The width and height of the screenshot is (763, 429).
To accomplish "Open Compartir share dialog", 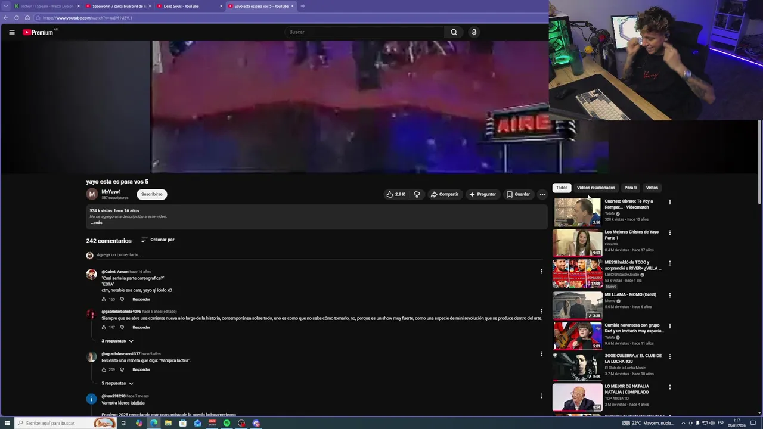I will click(445, 194).
